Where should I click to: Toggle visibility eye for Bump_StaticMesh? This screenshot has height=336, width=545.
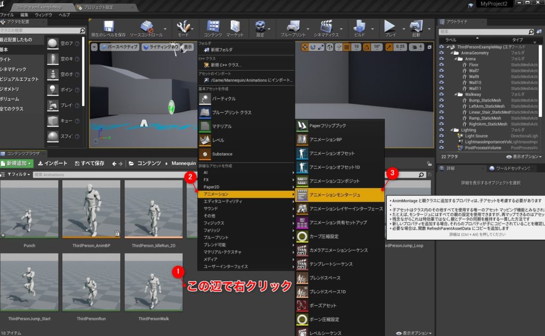(x=441, y=100)
